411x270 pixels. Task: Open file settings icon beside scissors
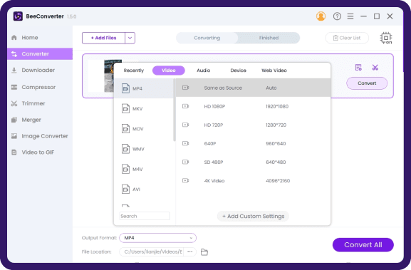tap(358, 68)
